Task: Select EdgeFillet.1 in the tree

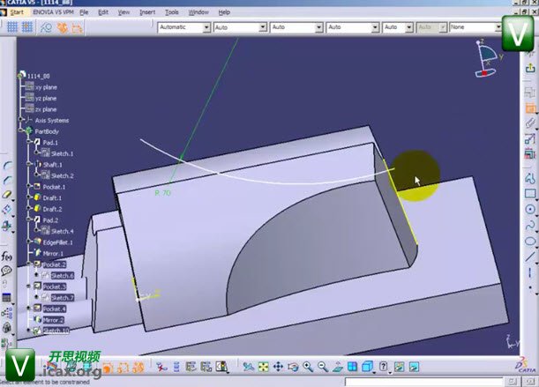Action: point(57,242)
